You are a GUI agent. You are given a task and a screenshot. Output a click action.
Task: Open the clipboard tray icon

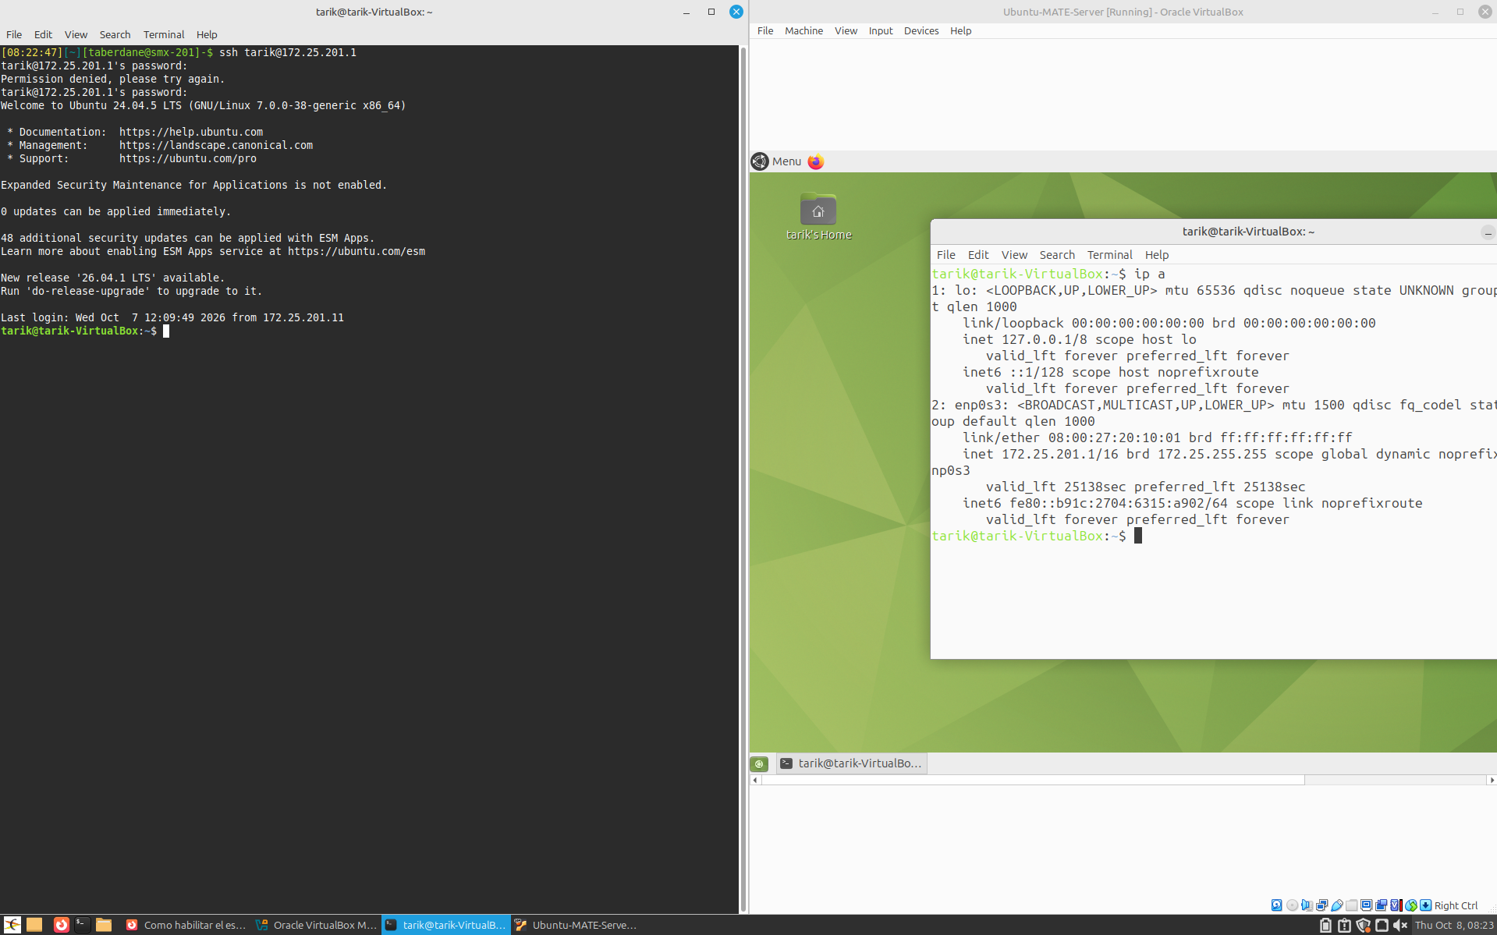[x=1325, y=926]
